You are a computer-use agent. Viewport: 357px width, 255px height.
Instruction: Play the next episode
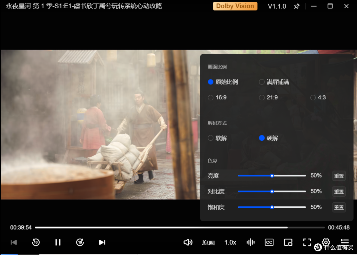[x=102, y=242]
